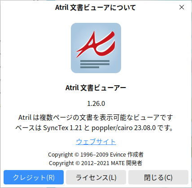This screenshot has width=192, height=188.
Task: Click the description Atril は複数ページの文書 line
Action: (96, 118)
